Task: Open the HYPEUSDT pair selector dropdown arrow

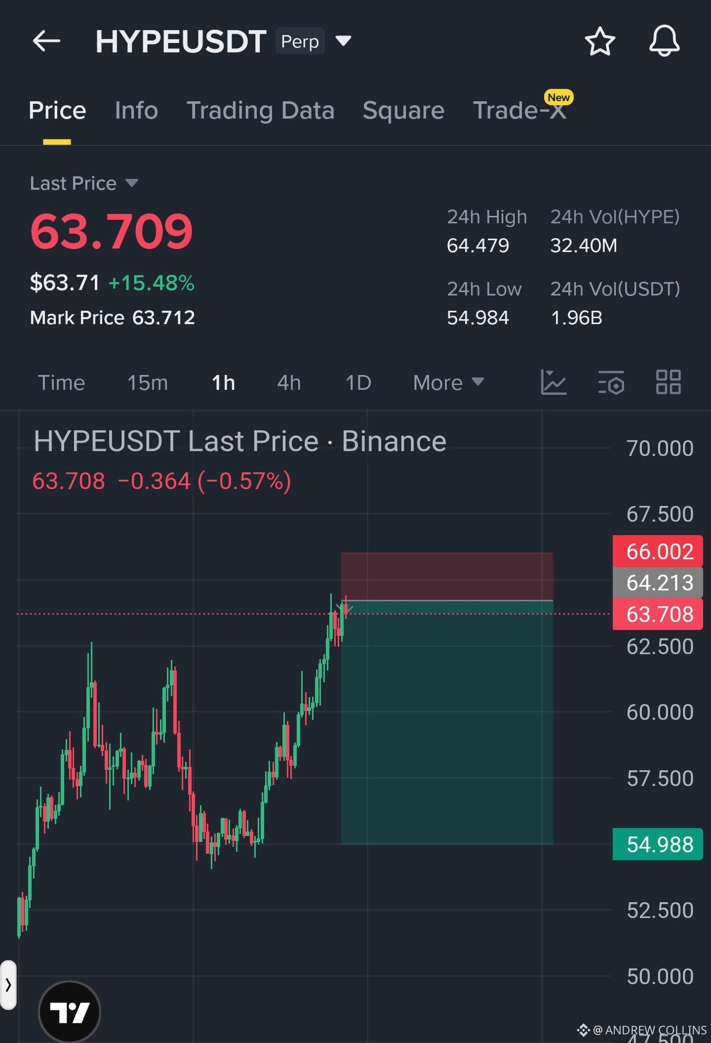Action: pos(343,41)
